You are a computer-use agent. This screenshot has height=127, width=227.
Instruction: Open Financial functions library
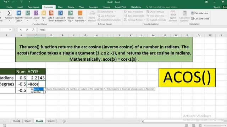point(28,16)
